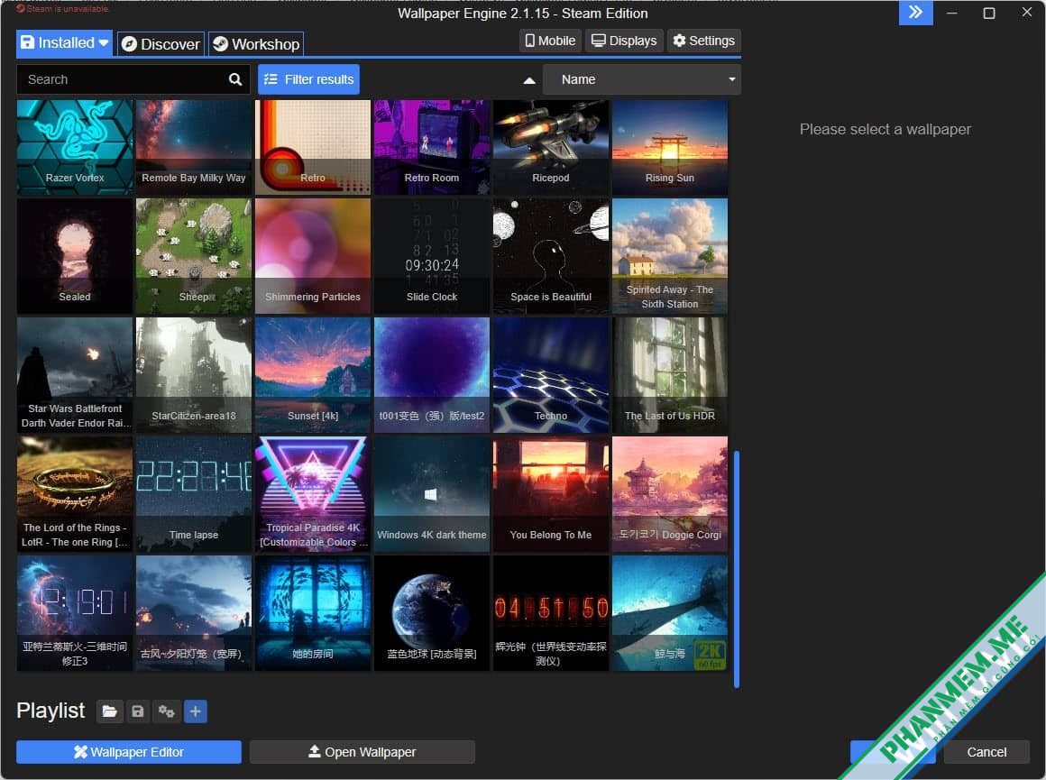Select the Sheep wallpaper

click(194, 256)
